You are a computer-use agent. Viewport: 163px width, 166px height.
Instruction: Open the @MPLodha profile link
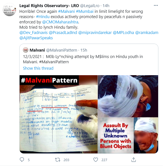[x=123, y=32]
